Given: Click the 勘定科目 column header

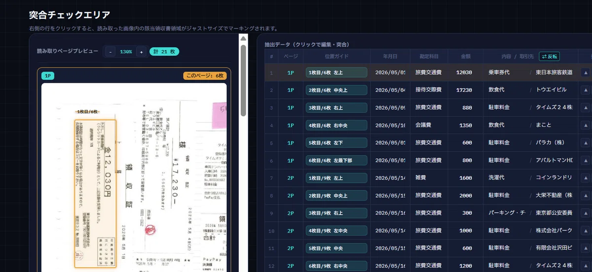Looking at the screenshot, I should pyautogui.click(x=429, y=57).
